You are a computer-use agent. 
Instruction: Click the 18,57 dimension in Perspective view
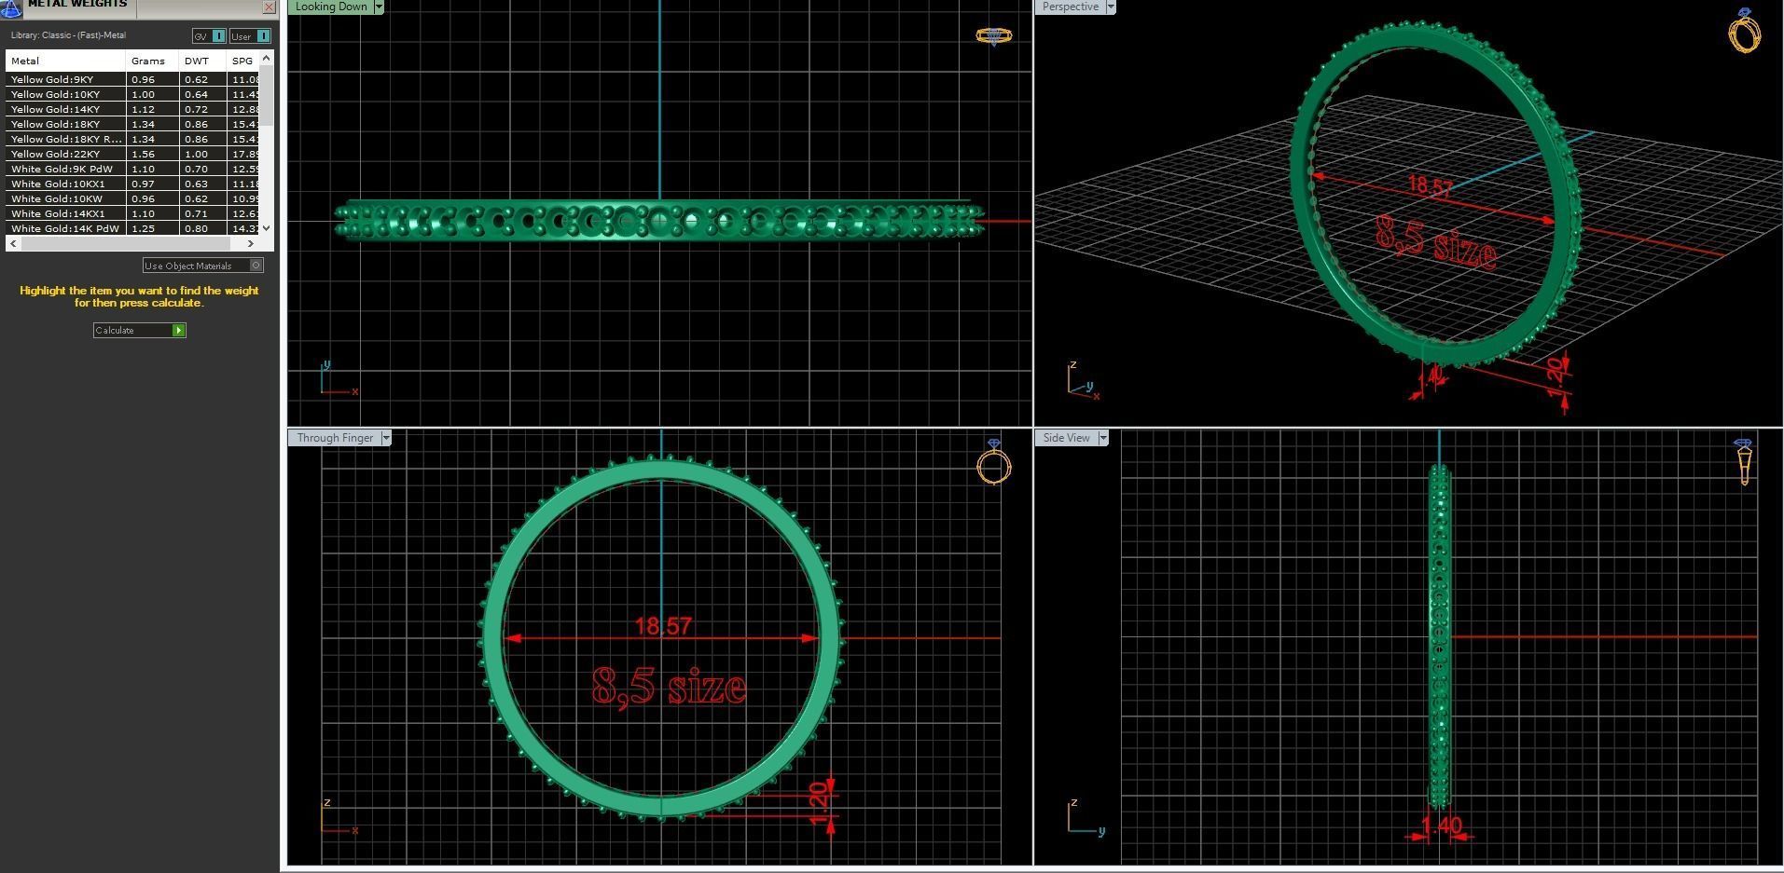pos(1430,186)
